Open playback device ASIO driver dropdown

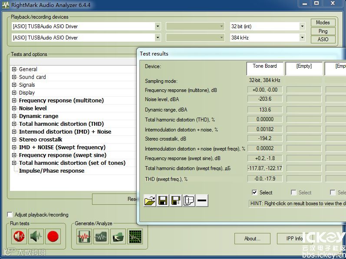(x=158, y=26)
